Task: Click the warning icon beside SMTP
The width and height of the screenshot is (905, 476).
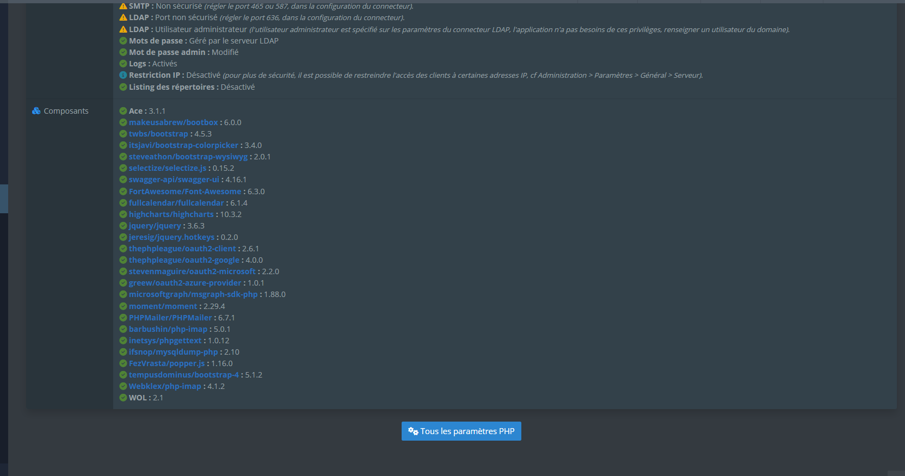Action: [x=123, y=6]
